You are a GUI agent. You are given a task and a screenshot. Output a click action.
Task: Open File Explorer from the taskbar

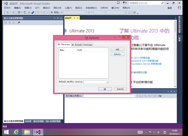click(27, 132)
